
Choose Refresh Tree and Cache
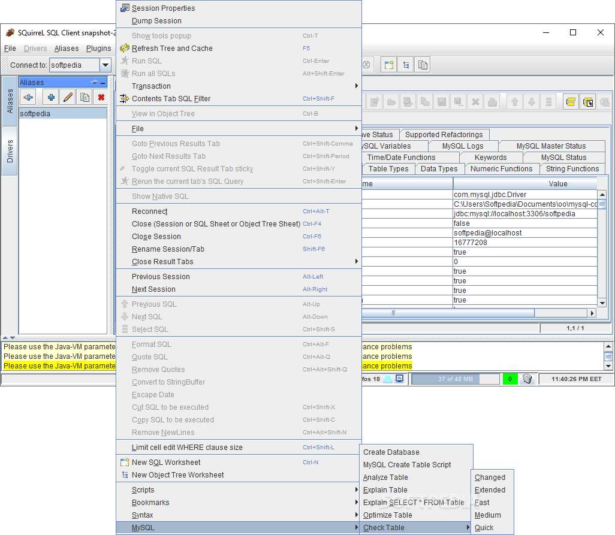[239, 48]
